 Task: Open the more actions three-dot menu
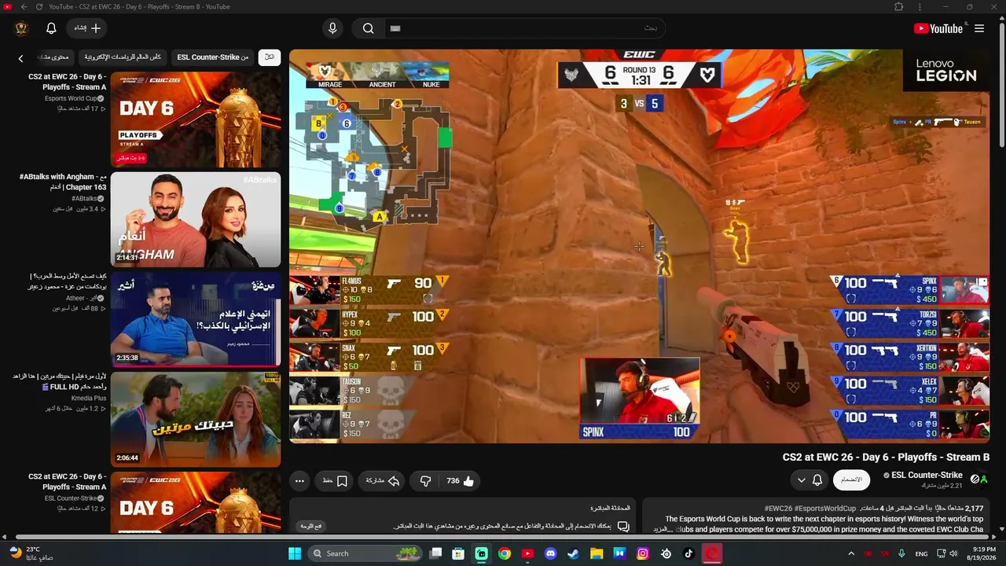299,480
